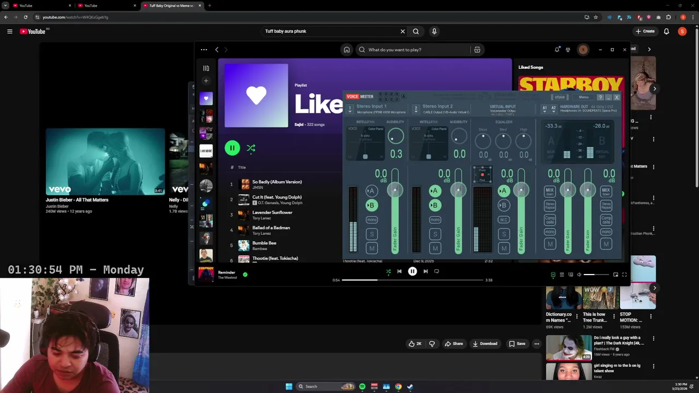The height and width of the screenshot is (393, 699).
Task: Mute Spotify with the speaker icon
Action: tap(579, 275)
